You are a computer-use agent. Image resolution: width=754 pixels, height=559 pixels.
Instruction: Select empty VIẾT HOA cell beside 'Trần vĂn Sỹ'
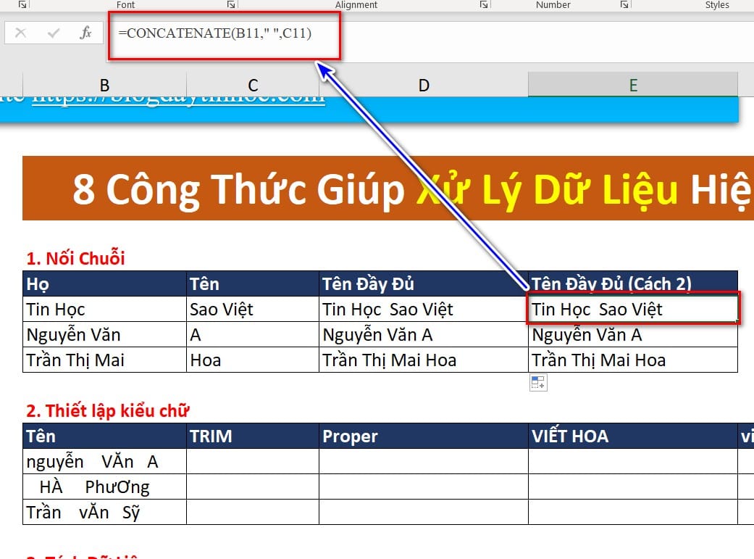click(633, 513)
